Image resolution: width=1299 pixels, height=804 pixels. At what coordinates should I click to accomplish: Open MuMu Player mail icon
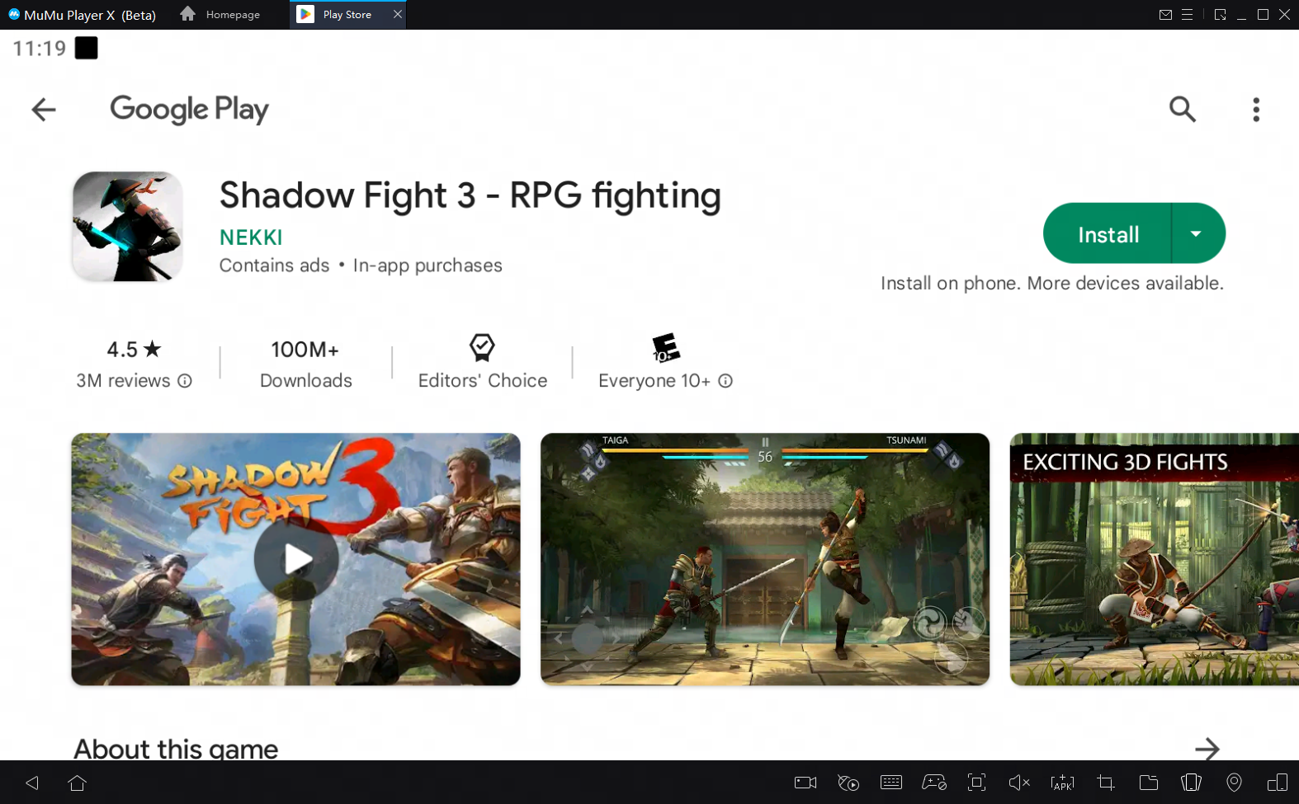[1165, 15]
